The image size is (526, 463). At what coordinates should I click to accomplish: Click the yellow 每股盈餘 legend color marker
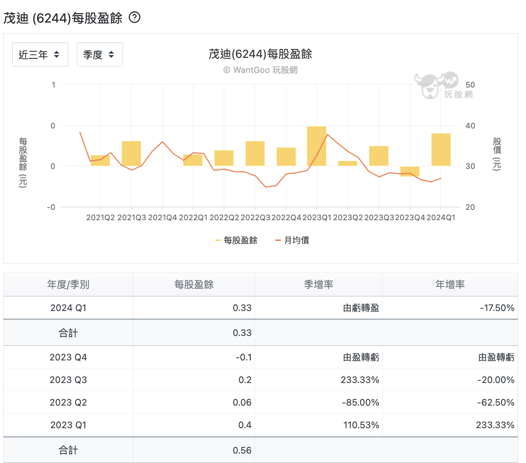[218, 240]
